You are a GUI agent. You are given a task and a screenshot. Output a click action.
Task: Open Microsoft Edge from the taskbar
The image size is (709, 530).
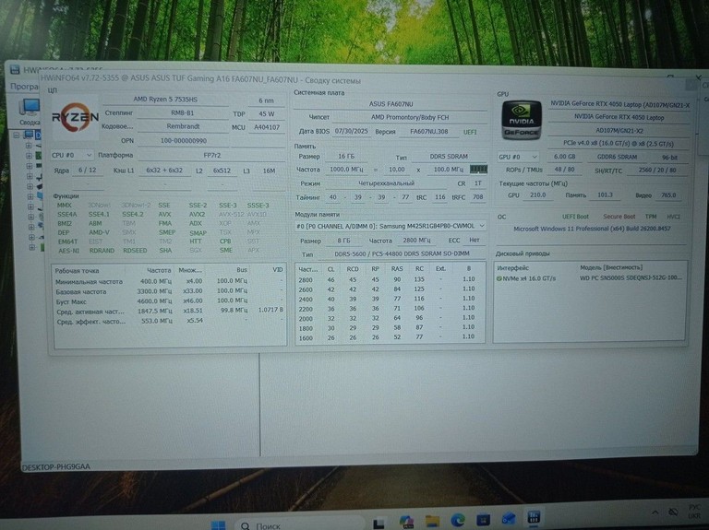[458, 520]
